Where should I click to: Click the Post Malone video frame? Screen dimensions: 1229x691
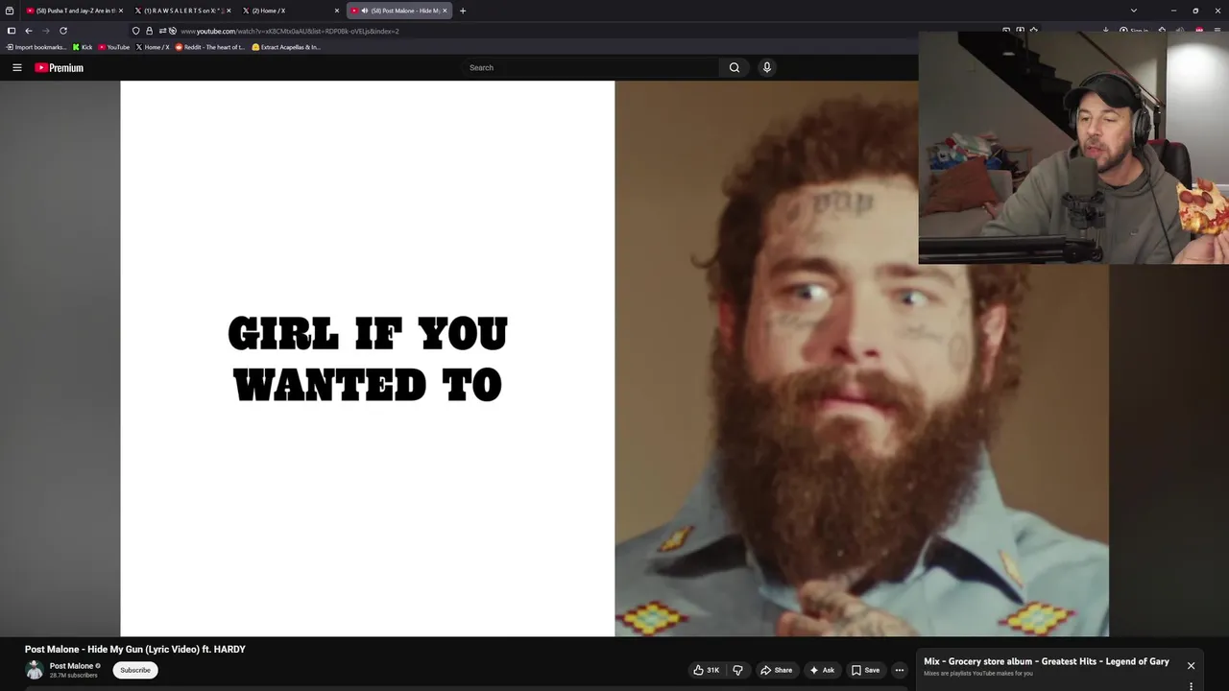click(614, 358)
